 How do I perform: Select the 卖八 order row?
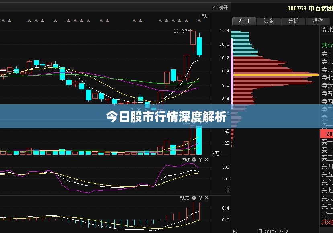327,69
